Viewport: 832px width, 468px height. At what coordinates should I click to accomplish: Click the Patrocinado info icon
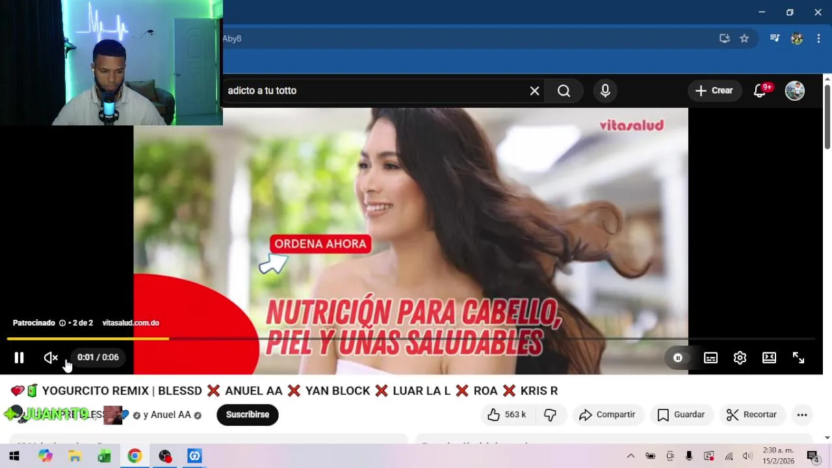point(62,323)
